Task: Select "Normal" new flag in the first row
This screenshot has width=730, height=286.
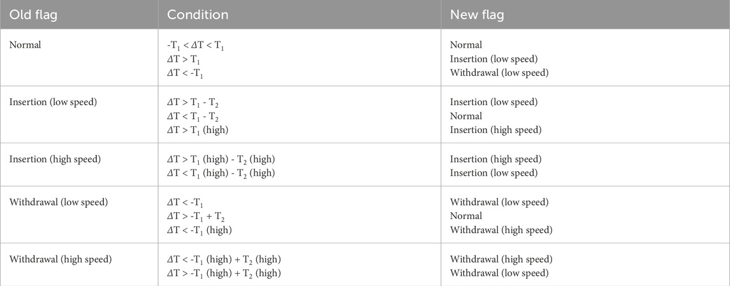Action: pyautogui.click(x=466, y=45)
